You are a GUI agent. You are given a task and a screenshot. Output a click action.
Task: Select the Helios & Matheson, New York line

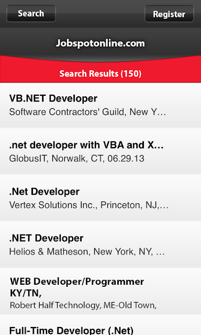(x=87, y=252)
